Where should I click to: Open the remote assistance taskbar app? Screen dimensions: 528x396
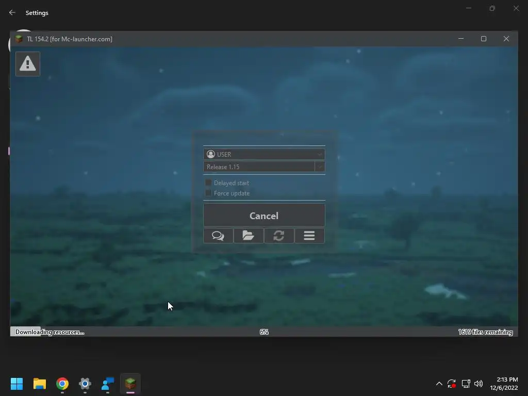[108, 384]
